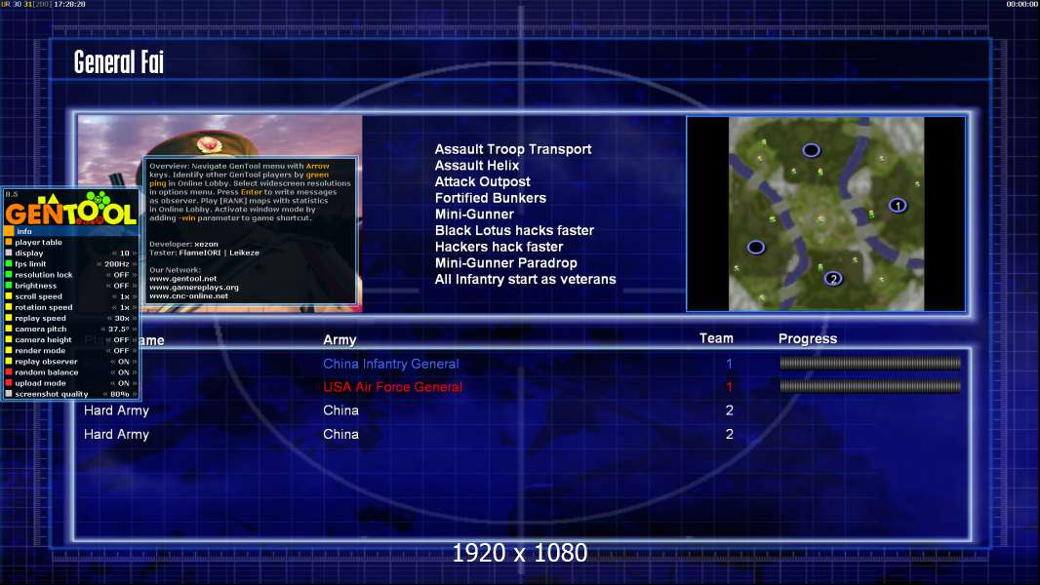Click the 1920 x 1080 resolution text

pyautogui.click(x=519, y=553)
